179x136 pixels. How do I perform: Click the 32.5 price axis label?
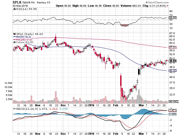click(x=172, y=95)
